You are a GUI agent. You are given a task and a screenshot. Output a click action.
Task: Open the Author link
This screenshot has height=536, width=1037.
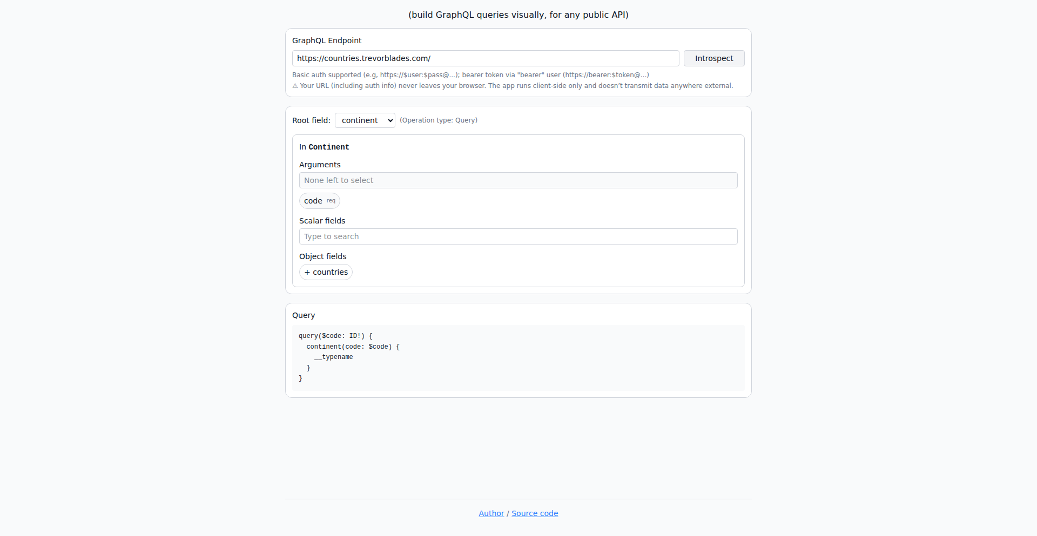[491, 513]
